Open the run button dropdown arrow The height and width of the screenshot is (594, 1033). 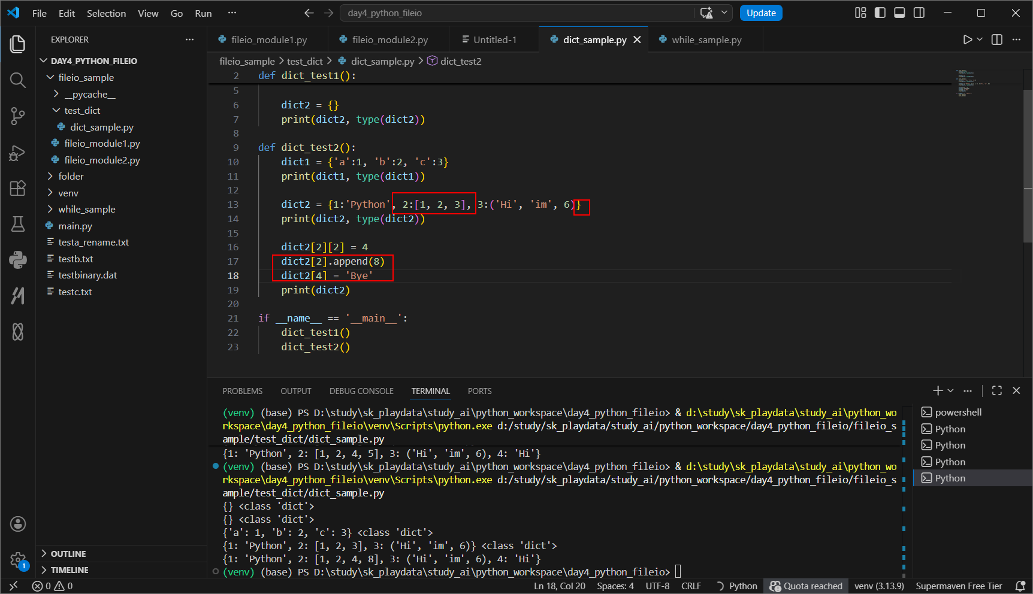click(x=980, y=40)
